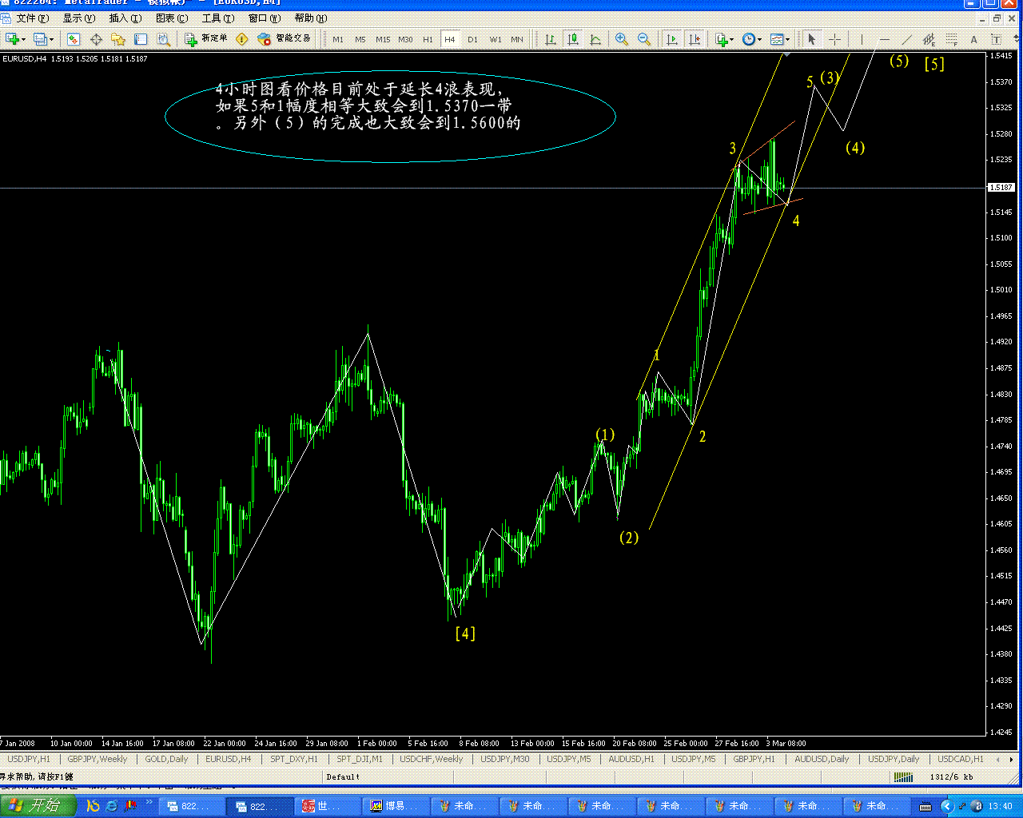1023x818 pixels.
Task: Open the 世 taskbar button
Action: point(328,806)
